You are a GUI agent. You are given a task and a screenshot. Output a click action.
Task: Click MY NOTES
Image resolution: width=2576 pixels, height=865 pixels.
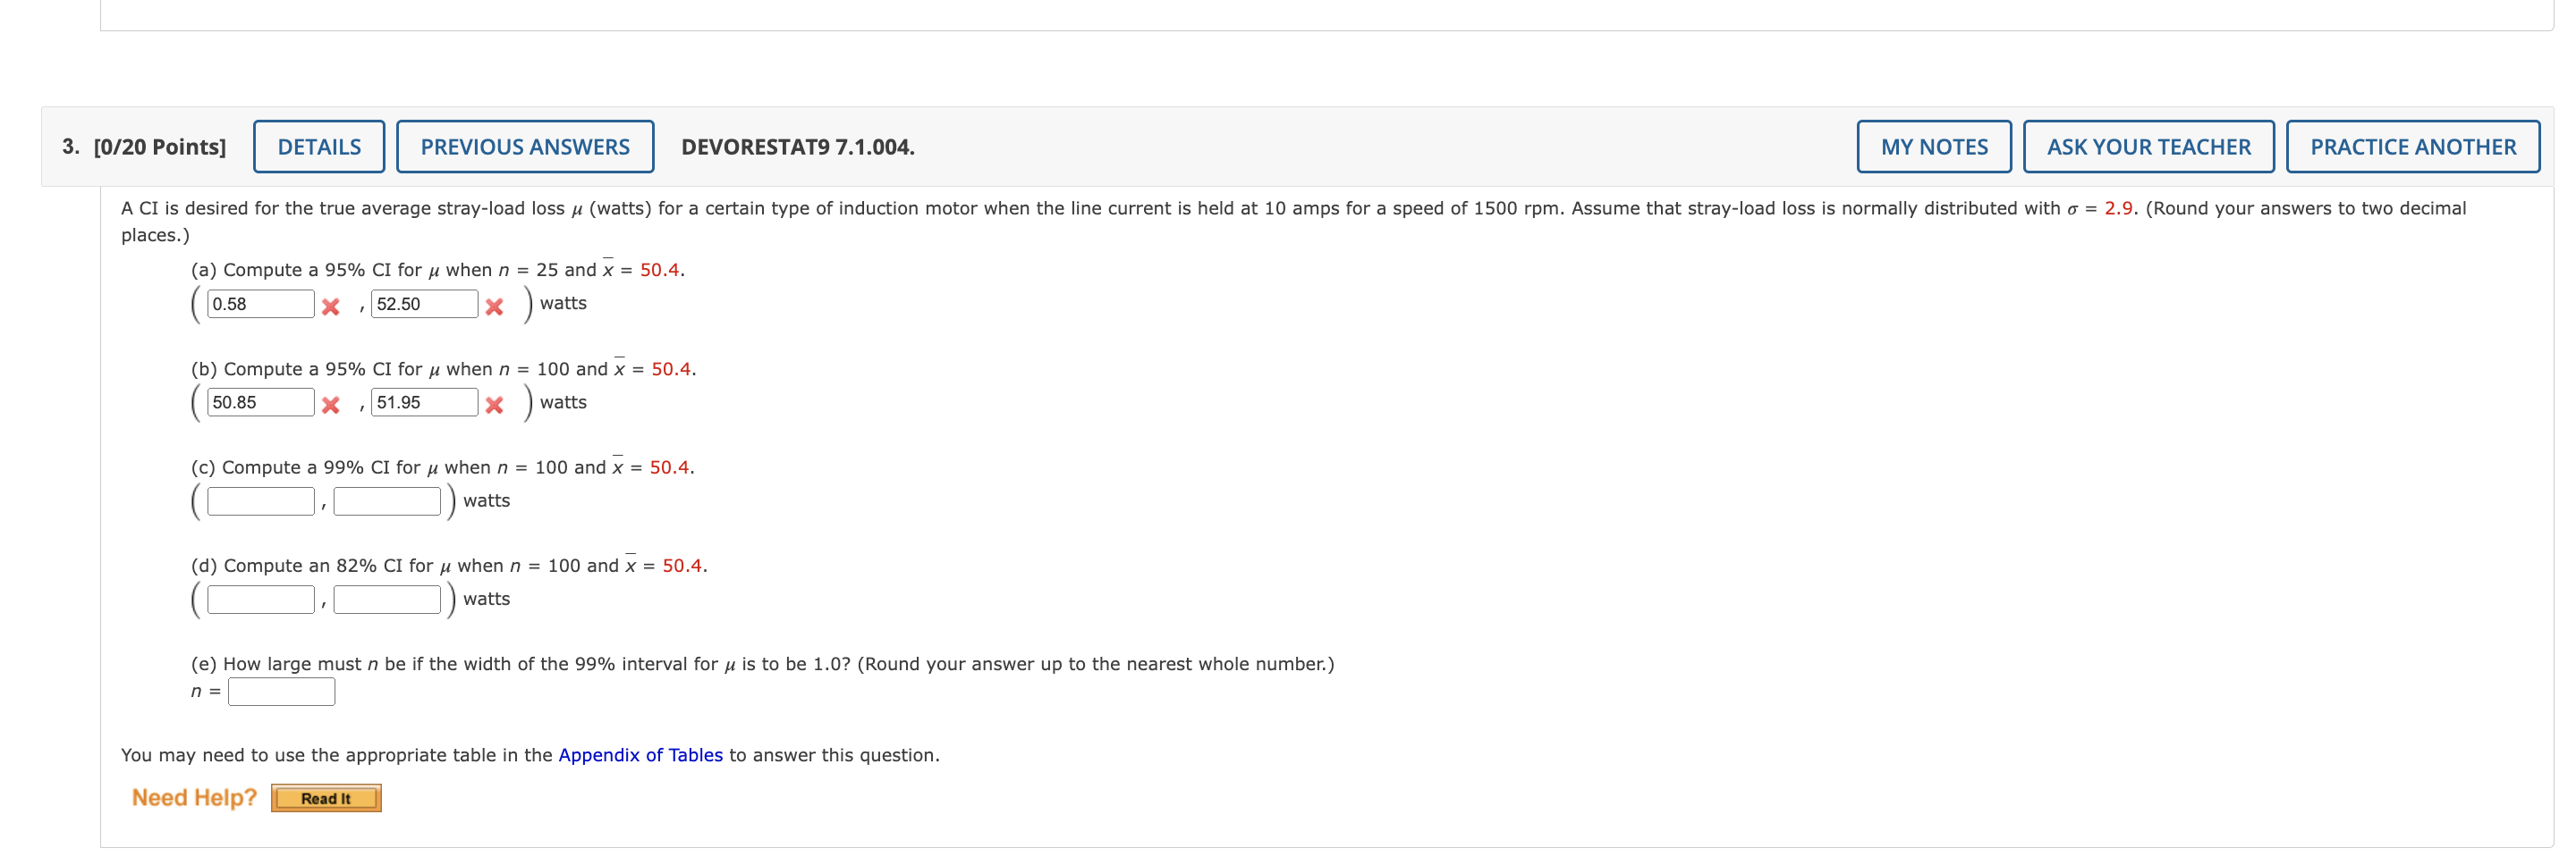click(x=1934, y=146)
